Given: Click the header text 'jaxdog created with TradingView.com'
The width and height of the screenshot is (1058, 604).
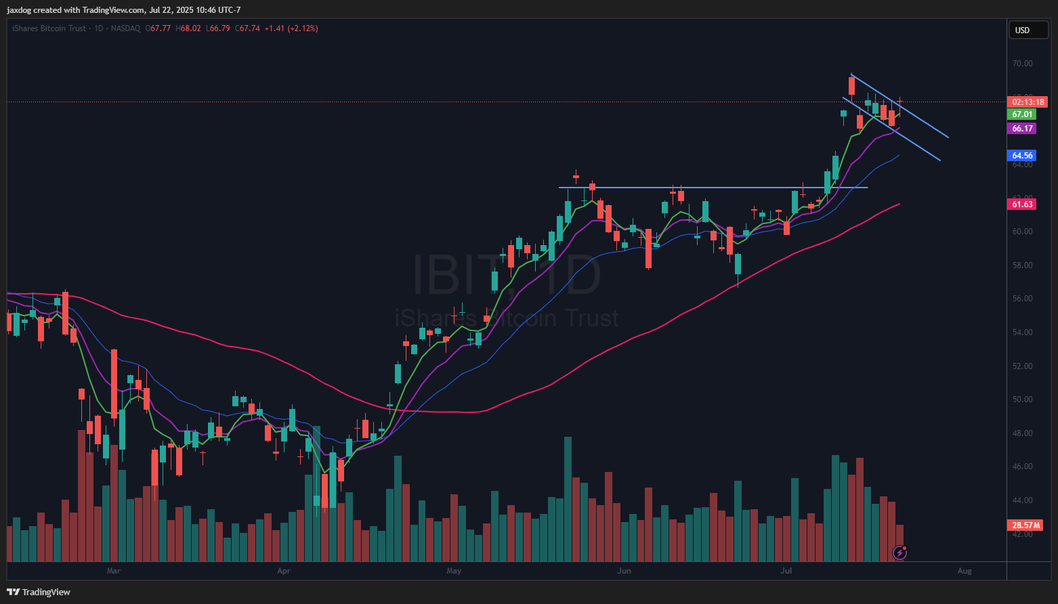Looking at the screenshot, I should coord(76,10).
